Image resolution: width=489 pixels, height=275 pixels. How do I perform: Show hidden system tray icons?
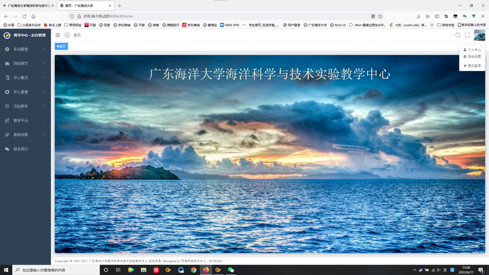pyautogui.click(x=414, y=270)
